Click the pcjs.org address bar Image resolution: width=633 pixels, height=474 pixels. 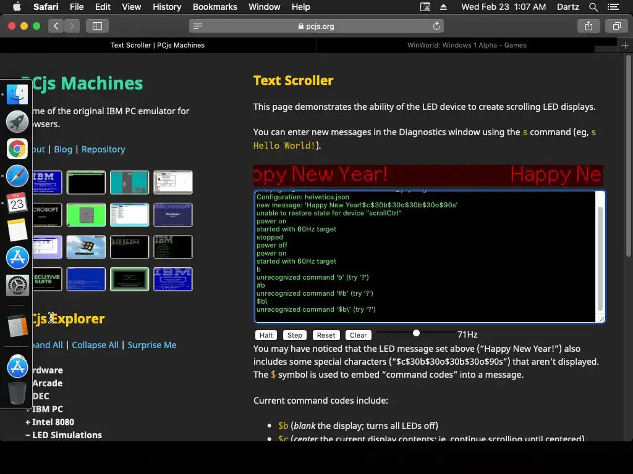coord(316,26)
